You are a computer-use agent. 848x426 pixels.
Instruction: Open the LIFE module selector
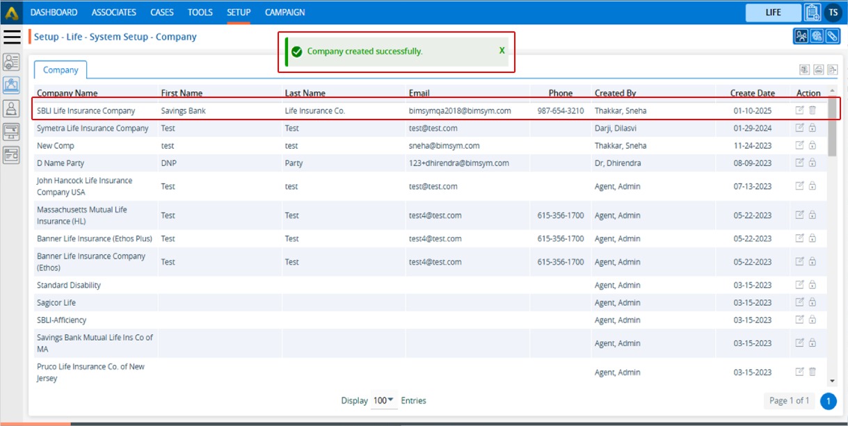pos(773,13)
